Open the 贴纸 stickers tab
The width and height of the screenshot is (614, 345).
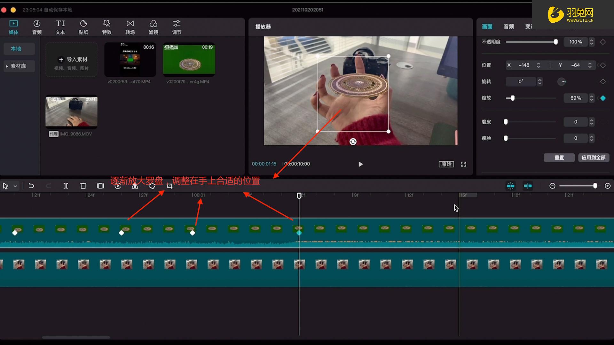(83, 27)
